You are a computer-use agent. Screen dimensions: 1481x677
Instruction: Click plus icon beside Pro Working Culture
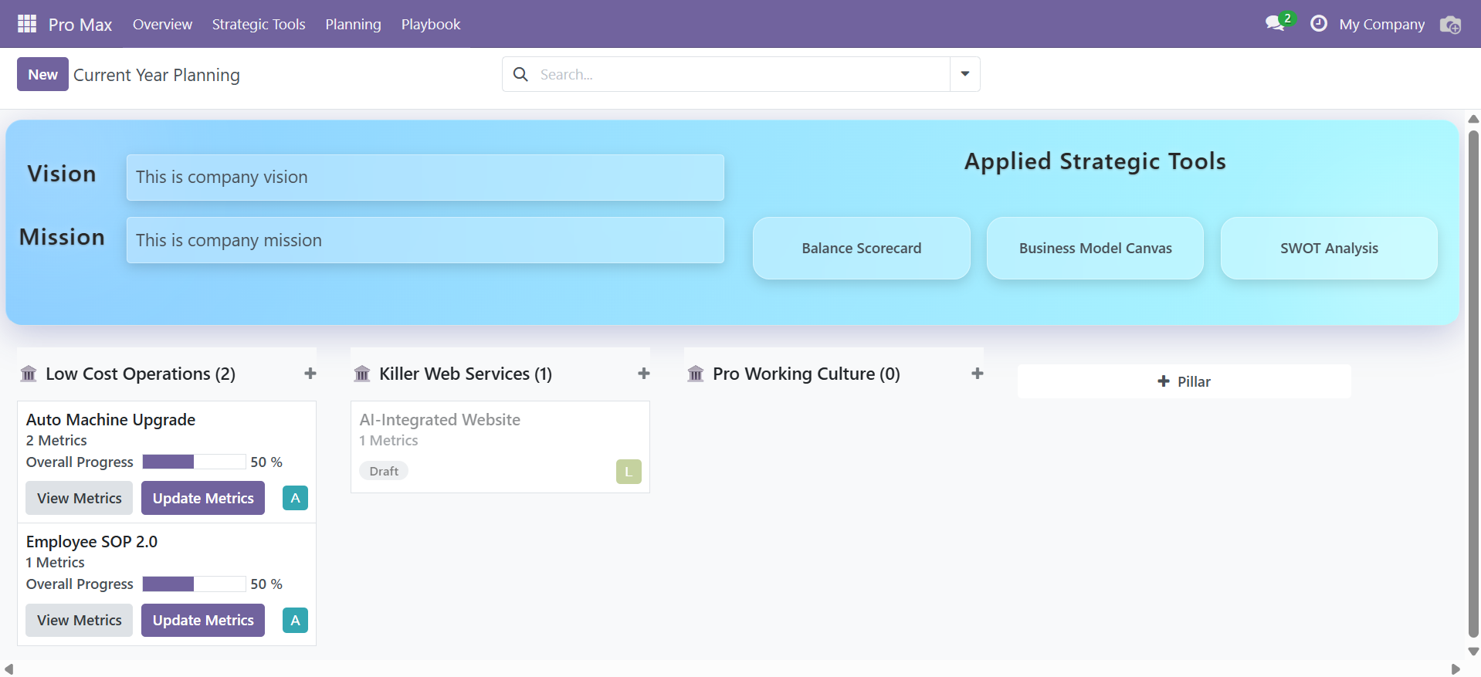click(x=978, y=374)
